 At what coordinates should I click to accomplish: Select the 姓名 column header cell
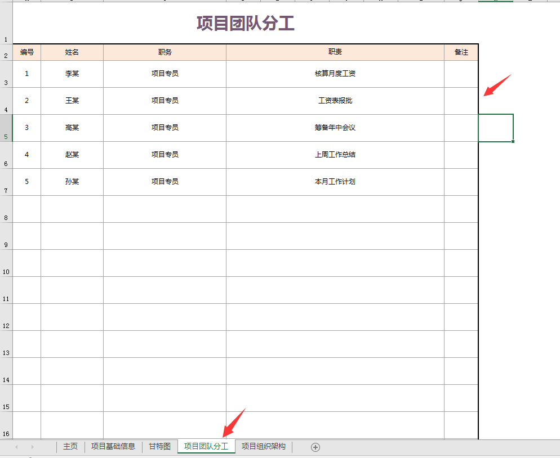click(x=72, y=52)
